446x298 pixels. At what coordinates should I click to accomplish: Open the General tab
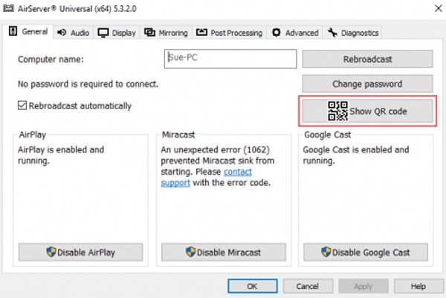click(28, 31)
